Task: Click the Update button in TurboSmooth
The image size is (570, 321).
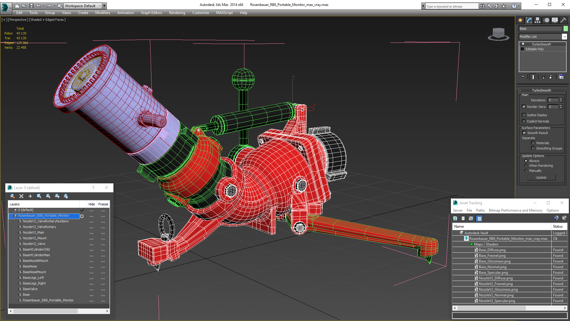Action: tap(541, 177)
